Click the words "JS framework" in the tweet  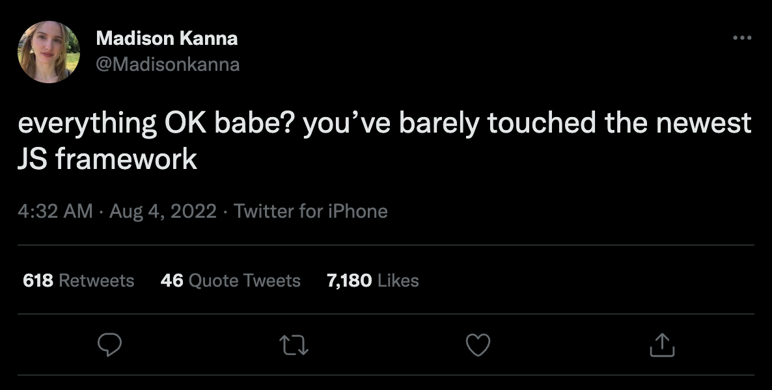pyautogui.click(x=107, y=159)
